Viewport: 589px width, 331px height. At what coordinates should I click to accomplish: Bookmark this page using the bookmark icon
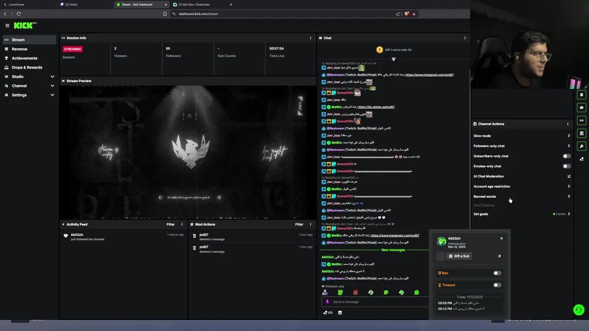click(165, 14)
